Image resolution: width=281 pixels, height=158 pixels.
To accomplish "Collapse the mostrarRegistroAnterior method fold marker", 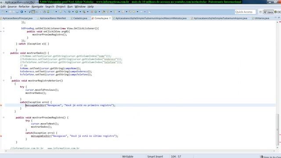I will pos(4,81).
